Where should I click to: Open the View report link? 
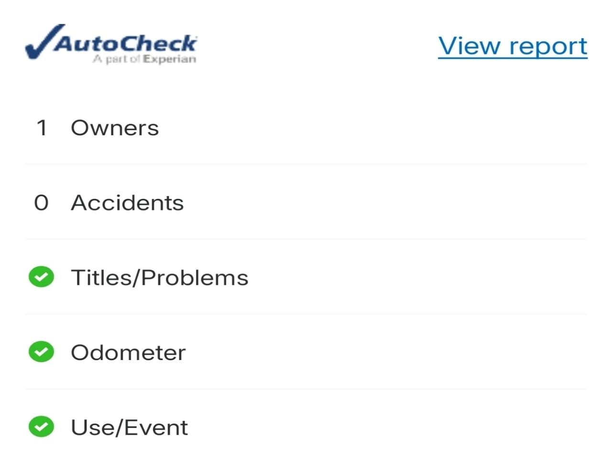click(513, 46)
